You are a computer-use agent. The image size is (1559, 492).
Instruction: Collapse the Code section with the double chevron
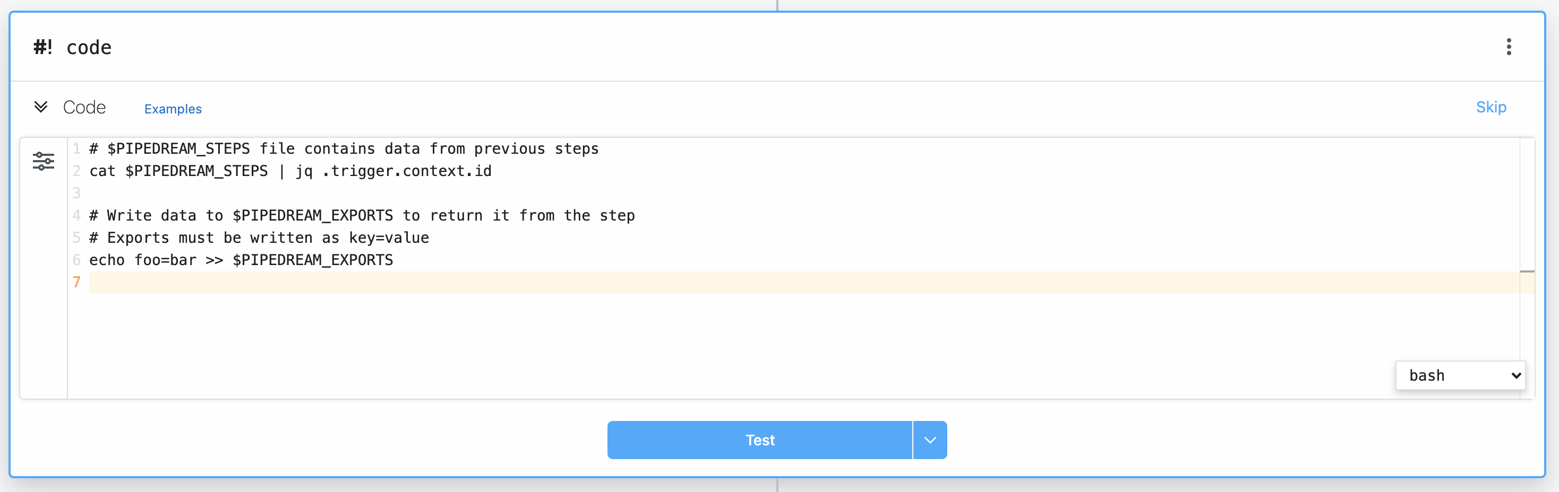41,108
